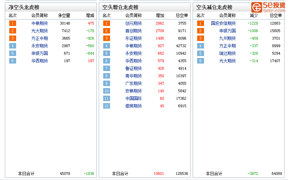Select 方正中期 in 净空头龙虎榜 list
This screenshot has height=180, width=288.
pos(39,38)
